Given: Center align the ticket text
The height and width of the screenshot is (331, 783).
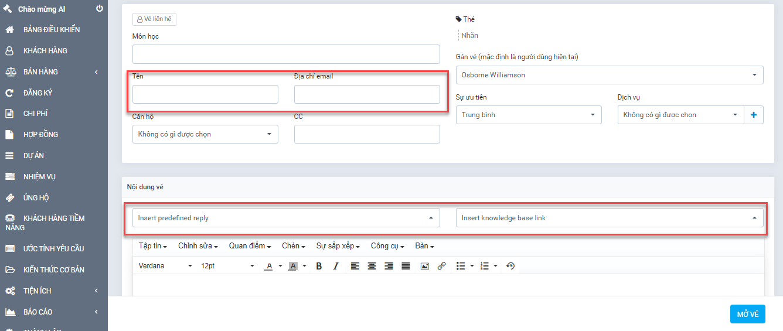Looking at the screenshot, I should [372, 266].
